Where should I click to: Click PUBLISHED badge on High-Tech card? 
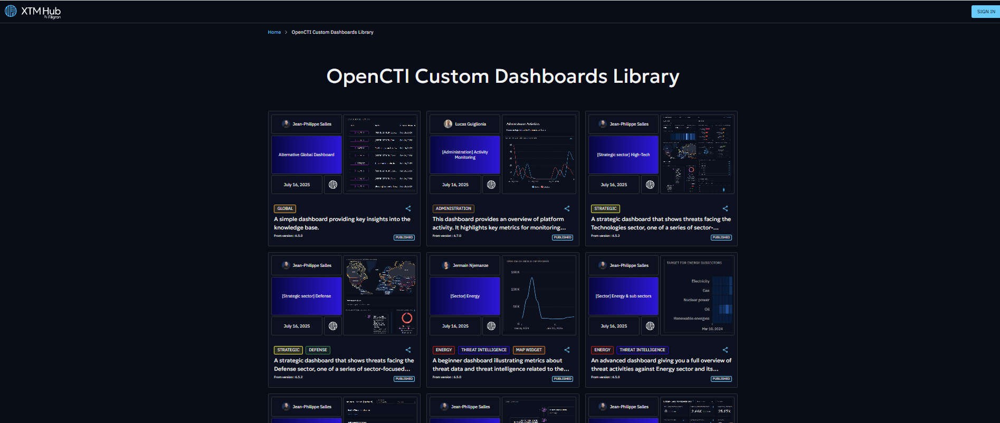[x=721, y=237]
